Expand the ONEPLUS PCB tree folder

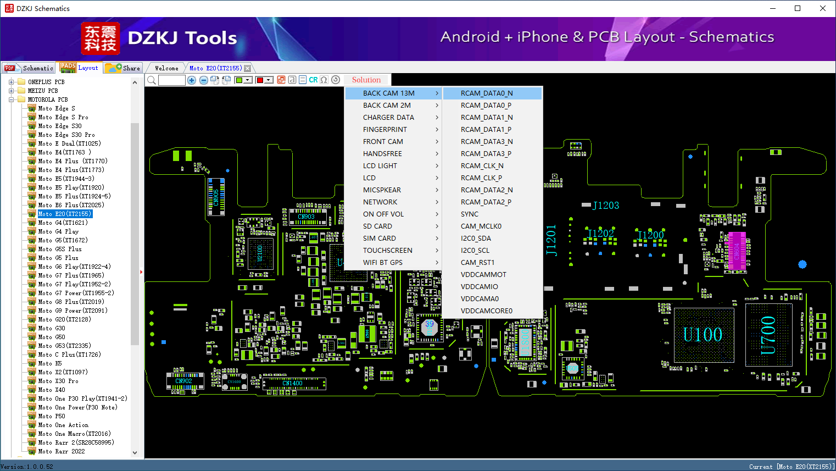point(11,82)
